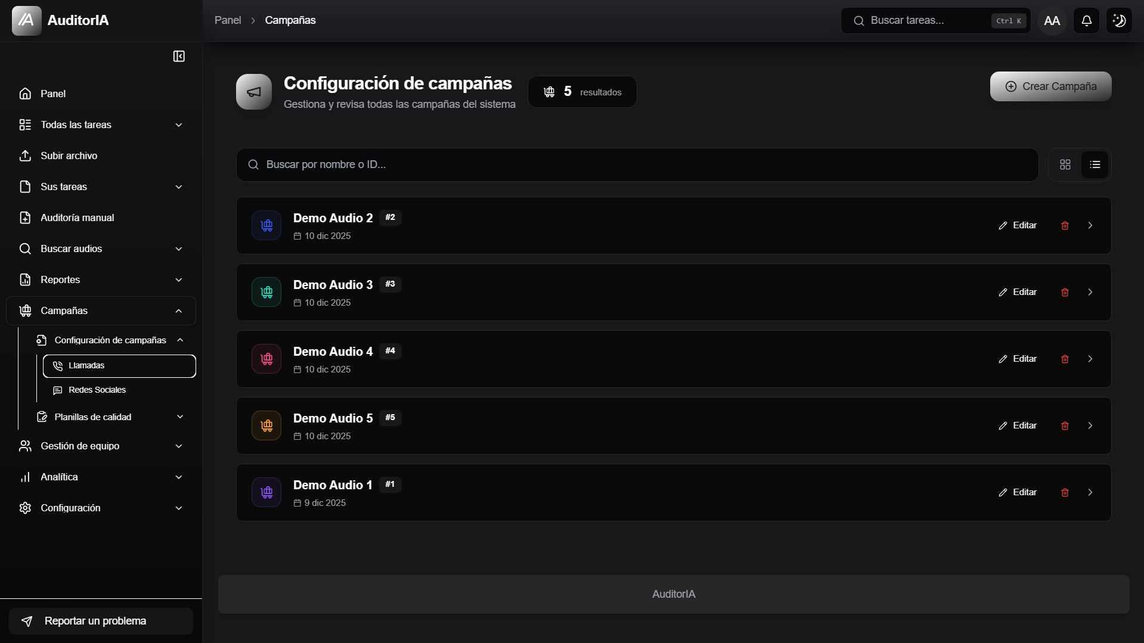Image resolution: width=1144 pixels, height=643 pixels.
Task: Open the AA user avatar menu
Action: pos(1052,20)
